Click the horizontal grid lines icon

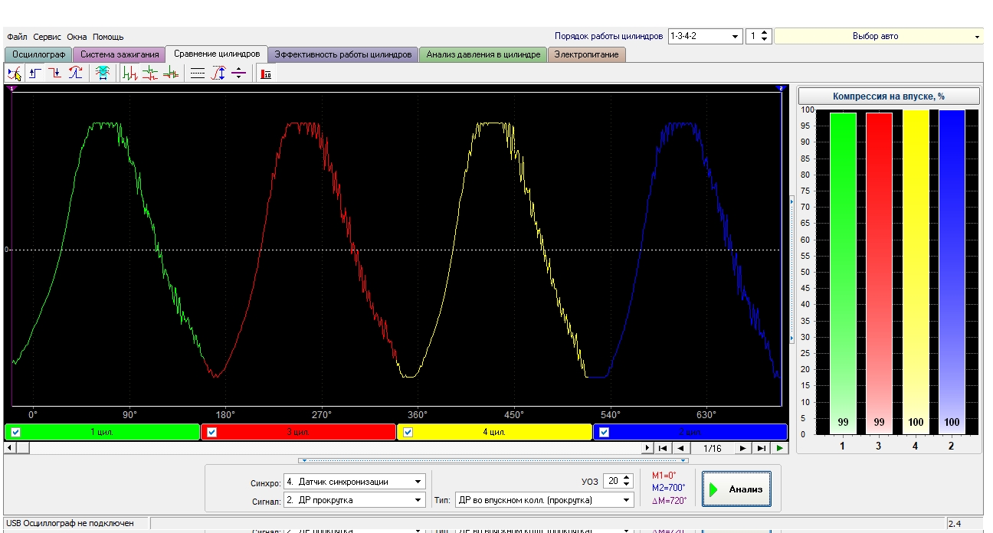point(198,74)
